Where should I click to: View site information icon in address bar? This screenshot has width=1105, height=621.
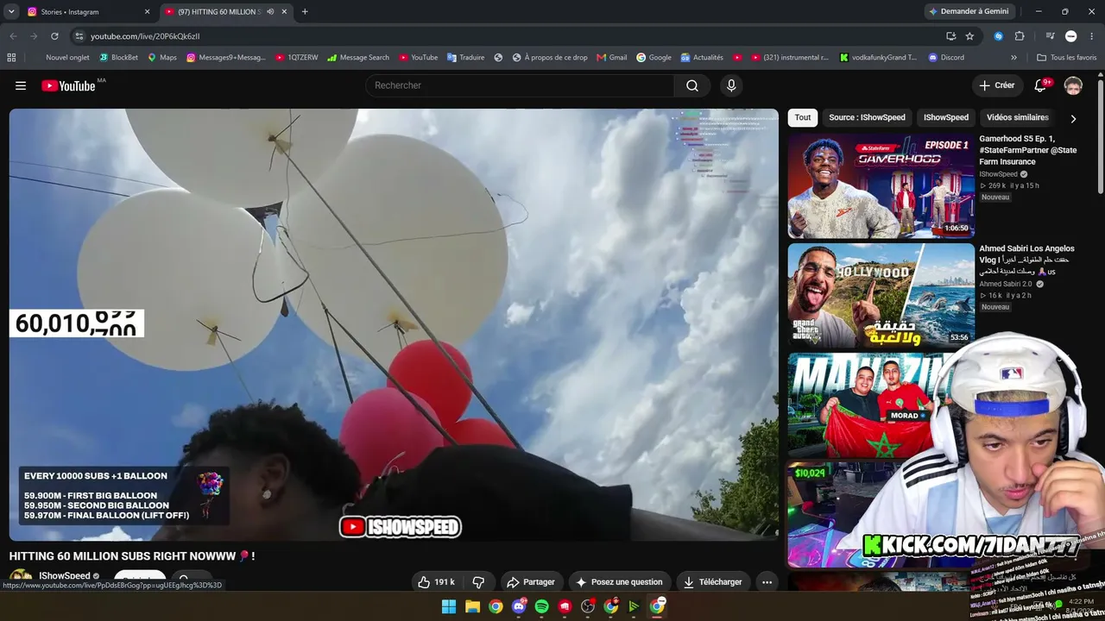(x=79, y=36)
